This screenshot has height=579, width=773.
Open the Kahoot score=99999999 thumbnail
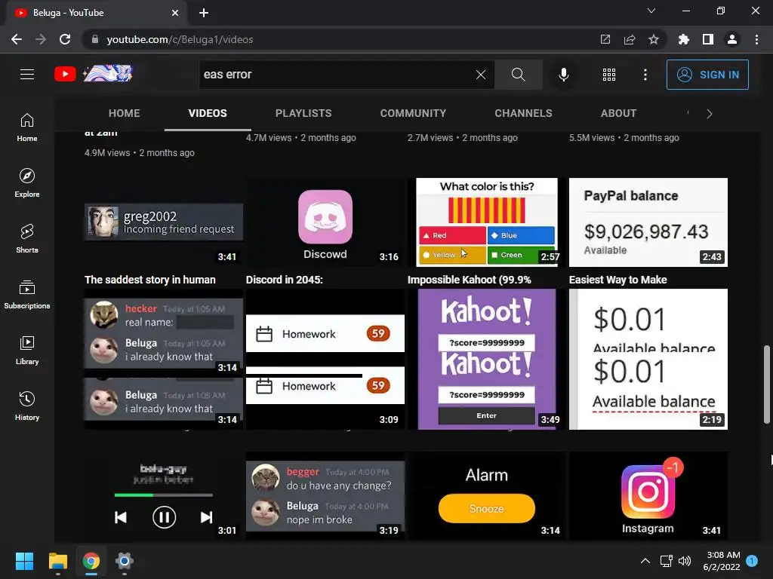(487, 359)
